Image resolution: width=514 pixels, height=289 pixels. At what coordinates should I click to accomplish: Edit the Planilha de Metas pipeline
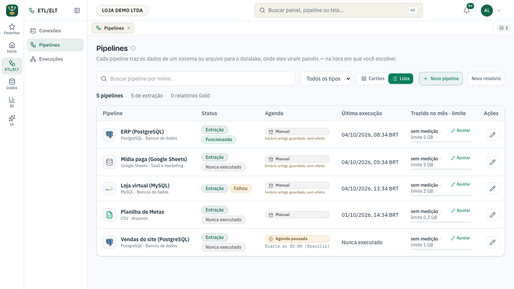click(493, 215)
